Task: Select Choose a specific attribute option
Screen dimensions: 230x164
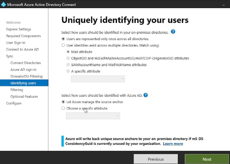Action: 63,108
